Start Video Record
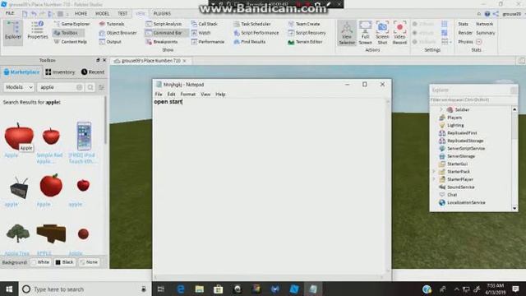 (x=399, y=33)
